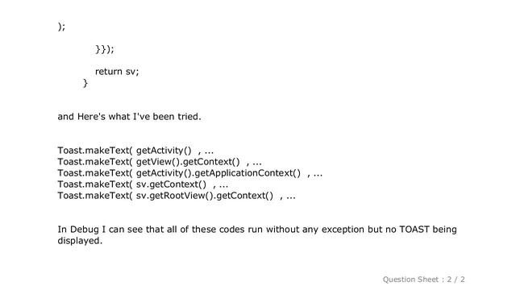Click "sv.getRootView().getContext()" in the last Toast line
The width and height of the screenshot is (516, 290).
pos(205,196)
